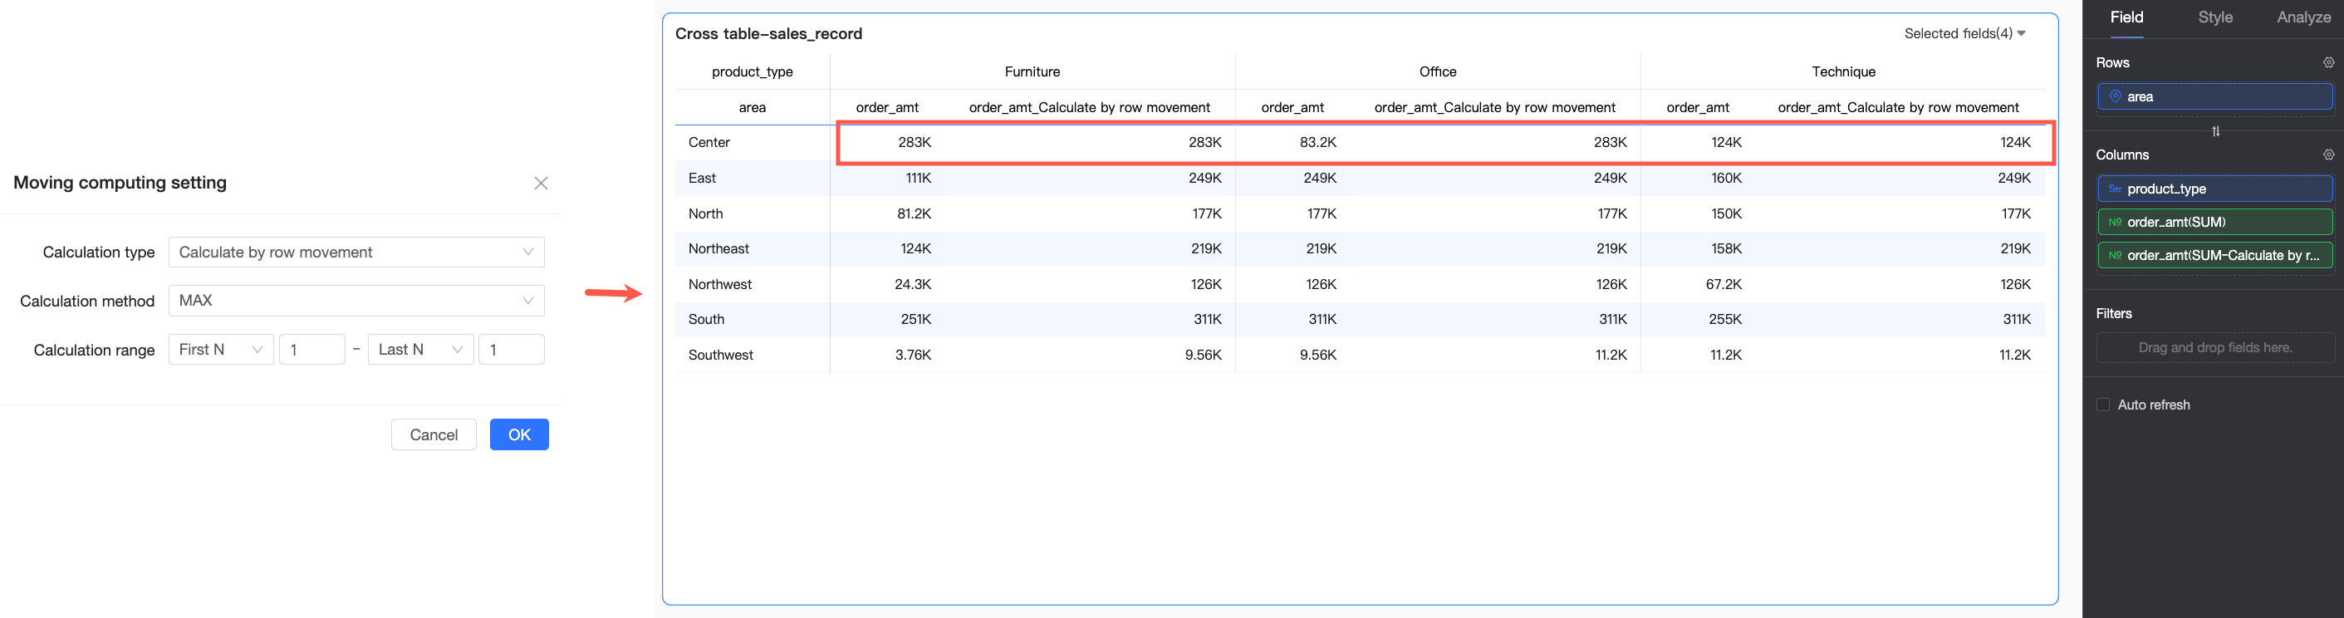Click the Cancel button
This screenshot has height=618, width=2344.
433,434
